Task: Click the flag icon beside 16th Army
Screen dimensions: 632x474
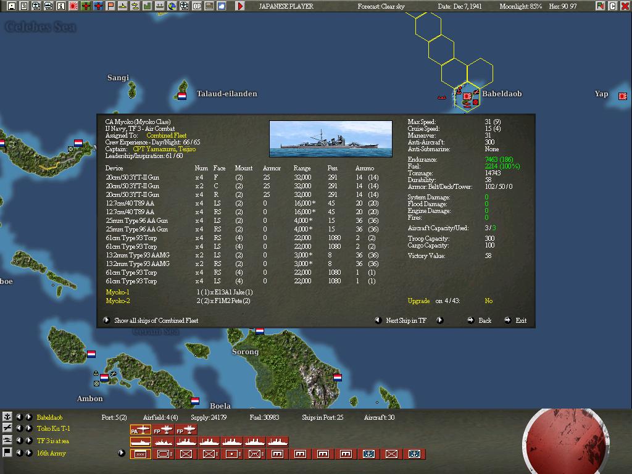Action: coord(7,452)
